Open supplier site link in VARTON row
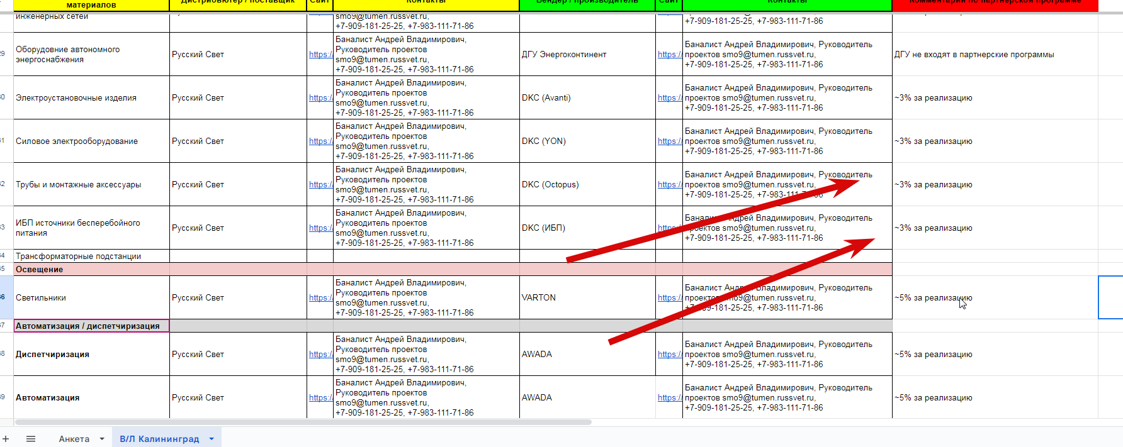Screen dimensions: 1123x447 tap(320, 298)
